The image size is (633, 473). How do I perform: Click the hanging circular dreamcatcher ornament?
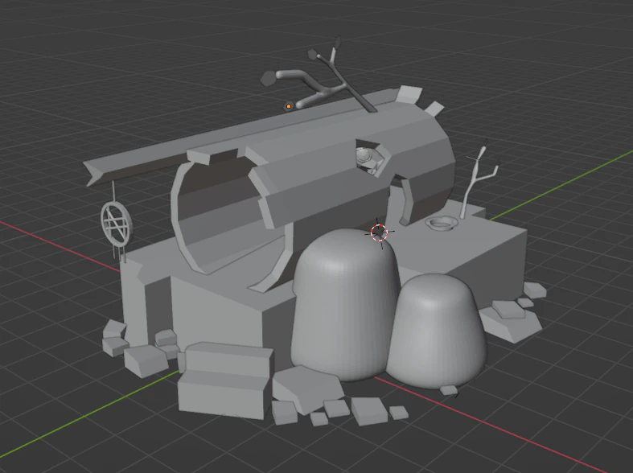pos(116,224)
